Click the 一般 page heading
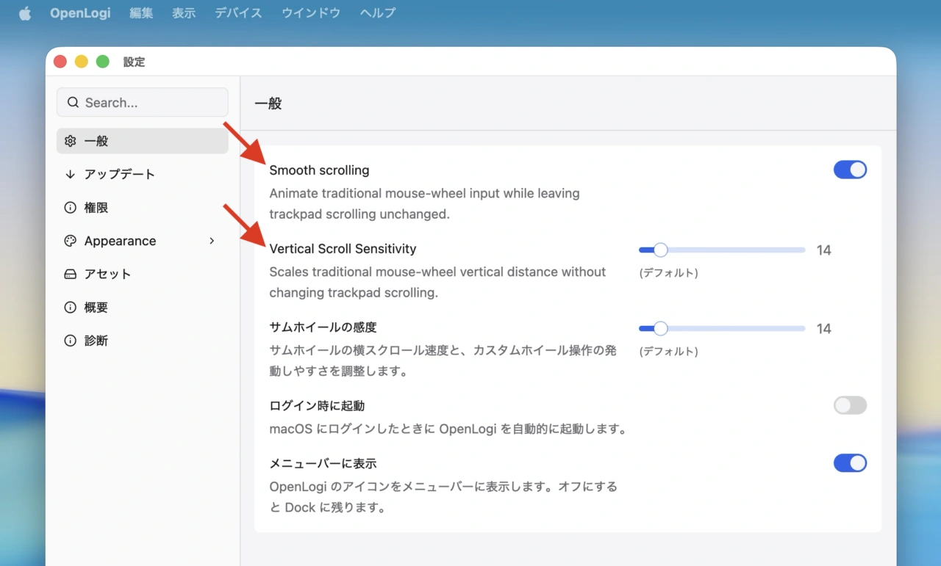This screenshot has width=941, height=566. [268, 104]
